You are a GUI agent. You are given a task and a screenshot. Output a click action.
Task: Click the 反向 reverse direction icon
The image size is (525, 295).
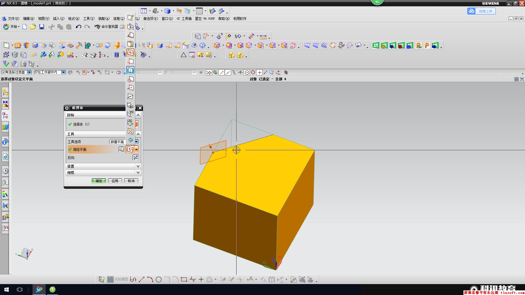pyautogui.click(x=135, y=158)
